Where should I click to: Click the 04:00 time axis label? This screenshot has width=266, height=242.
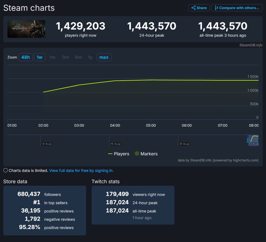(x=115, y=125)
